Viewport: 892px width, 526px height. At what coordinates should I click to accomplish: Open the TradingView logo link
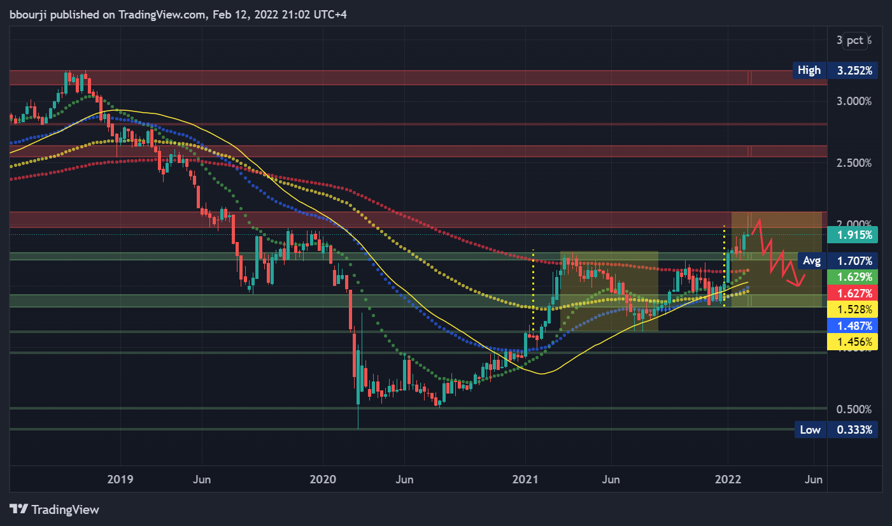click(55, 509)
